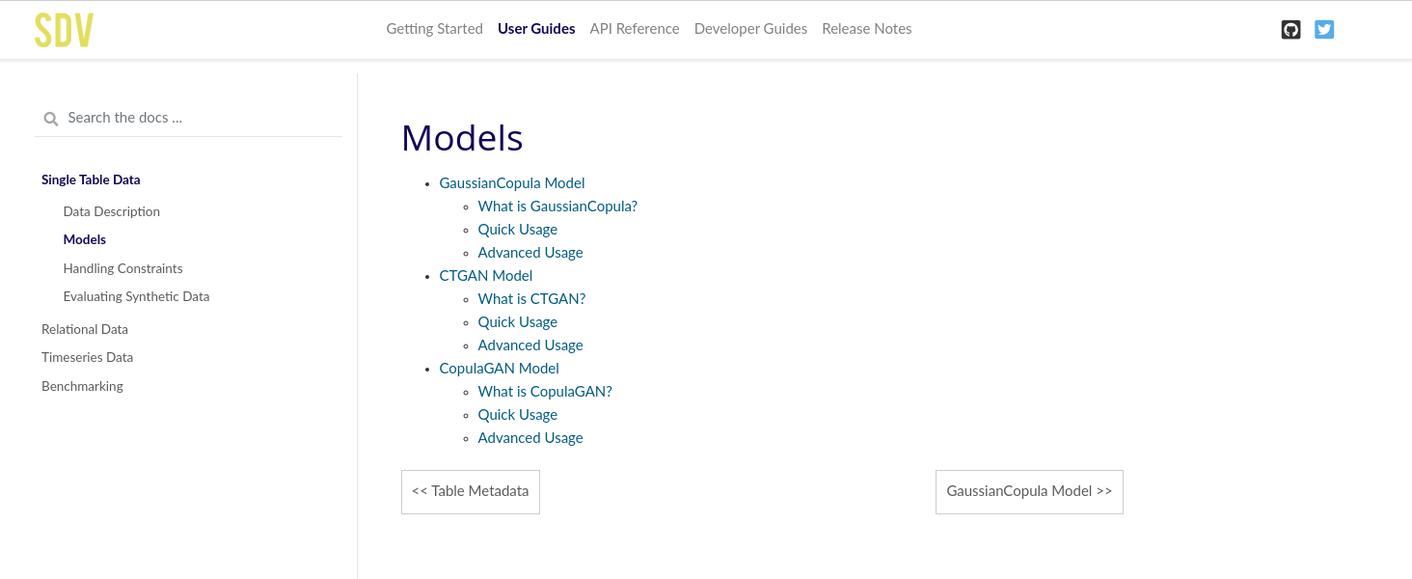This screenshot has width=1412, height=579.
Task: Switch to the API Reference section
Action: point(634,29)
